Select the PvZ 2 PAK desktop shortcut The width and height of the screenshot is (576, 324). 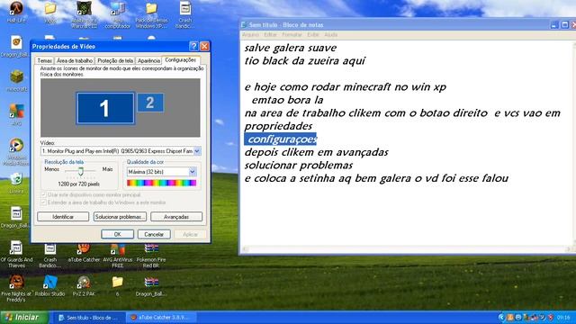point(84,286)
